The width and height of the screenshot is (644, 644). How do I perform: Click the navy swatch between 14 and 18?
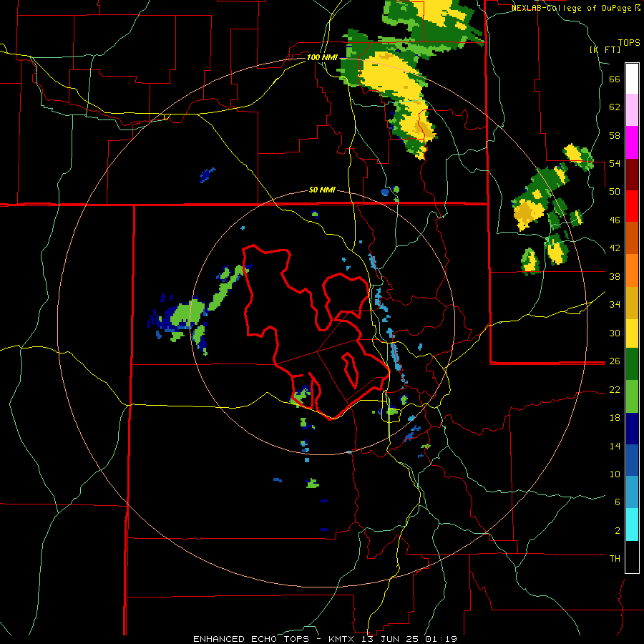click(632, 429)
